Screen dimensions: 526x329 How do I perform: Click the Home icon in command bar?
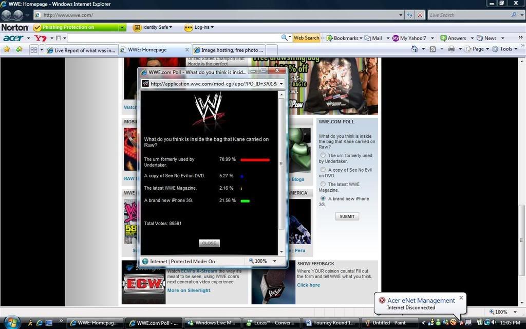[x=415, y=49]
